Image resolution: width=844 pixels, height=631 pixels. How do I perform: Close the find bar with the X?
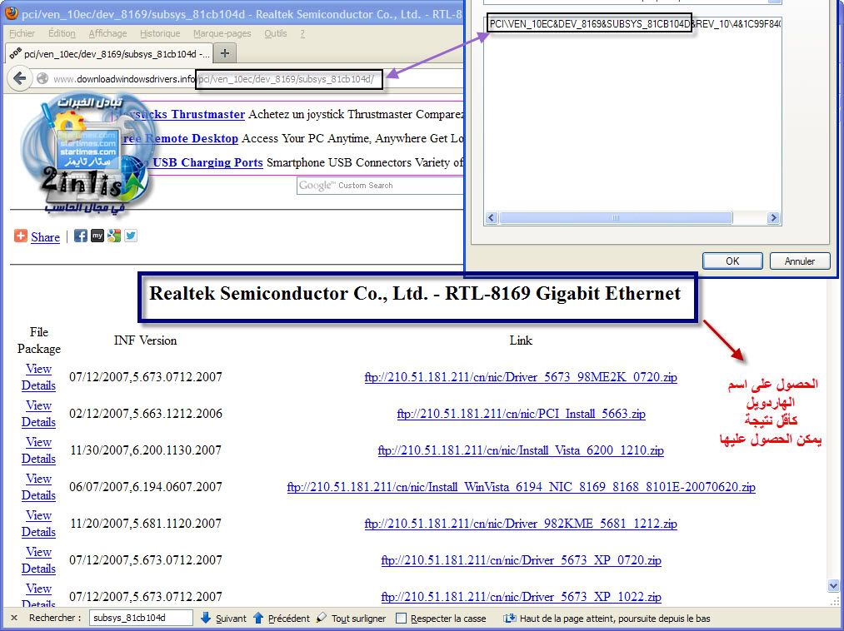pos(14,618)
